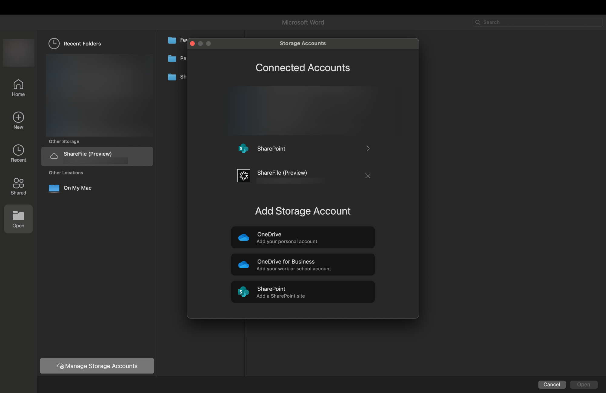Add a personal OneDrive account
The height and width of the screenshot is (393, 606).
(303, 237)
